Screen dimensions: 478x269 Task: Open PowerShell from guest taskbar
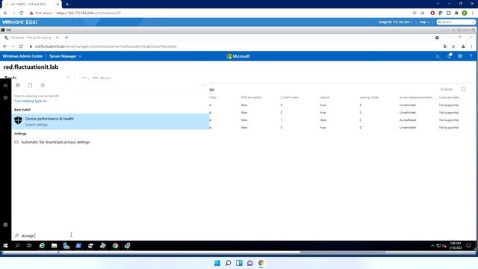click(x=78, y=246)
